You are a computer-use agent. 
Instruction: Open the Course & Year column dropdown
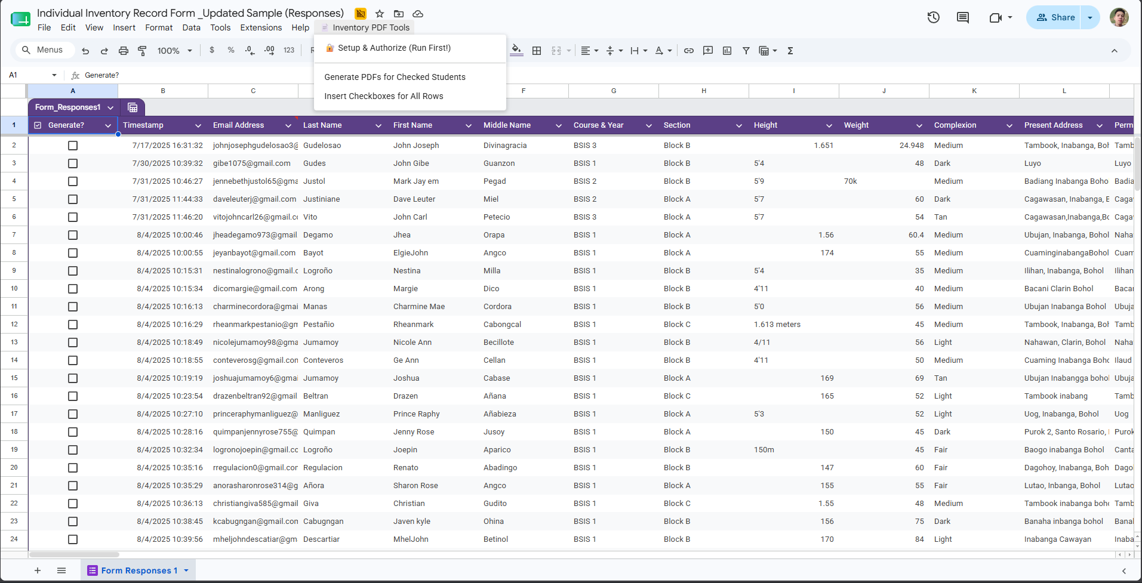(649, 125)
